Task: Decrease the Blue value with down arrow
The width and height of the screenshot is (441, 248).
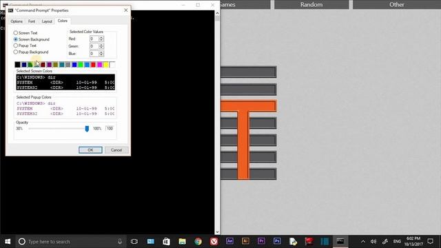Action: tap(101, 55)
